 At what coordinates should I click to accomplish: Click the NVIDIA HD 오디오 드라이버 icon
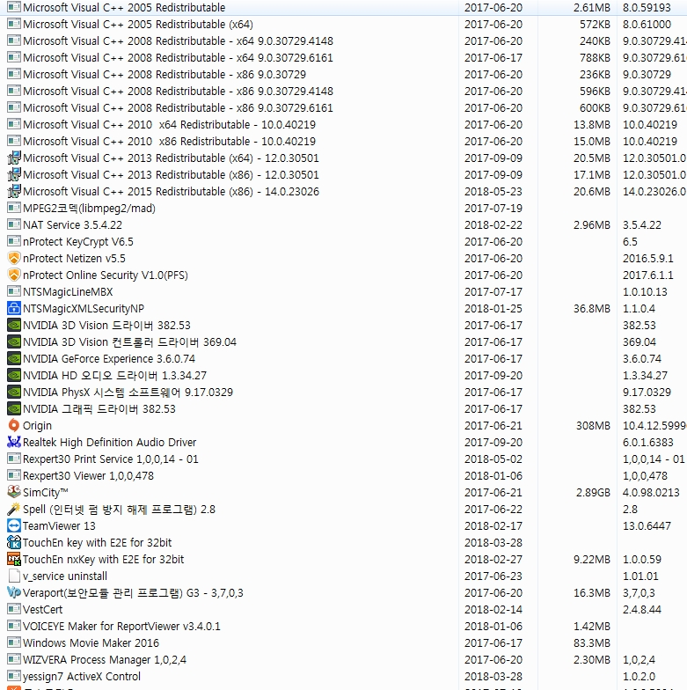14,375
